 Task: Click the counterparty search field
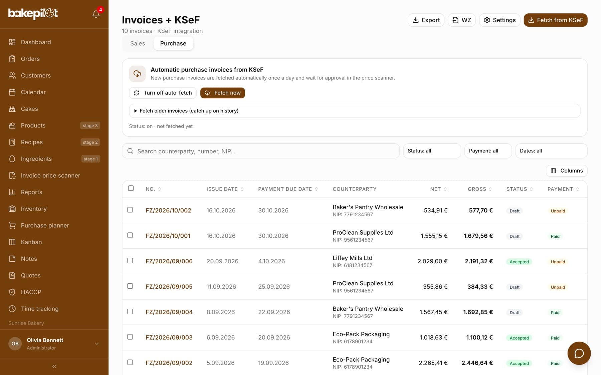260,151
